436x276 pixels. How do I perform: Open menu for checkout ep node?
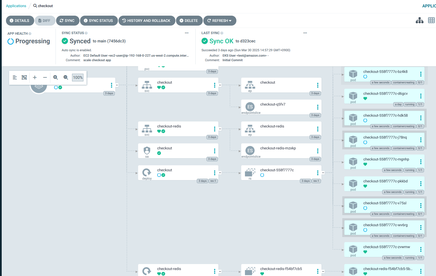tap(318, 85)
